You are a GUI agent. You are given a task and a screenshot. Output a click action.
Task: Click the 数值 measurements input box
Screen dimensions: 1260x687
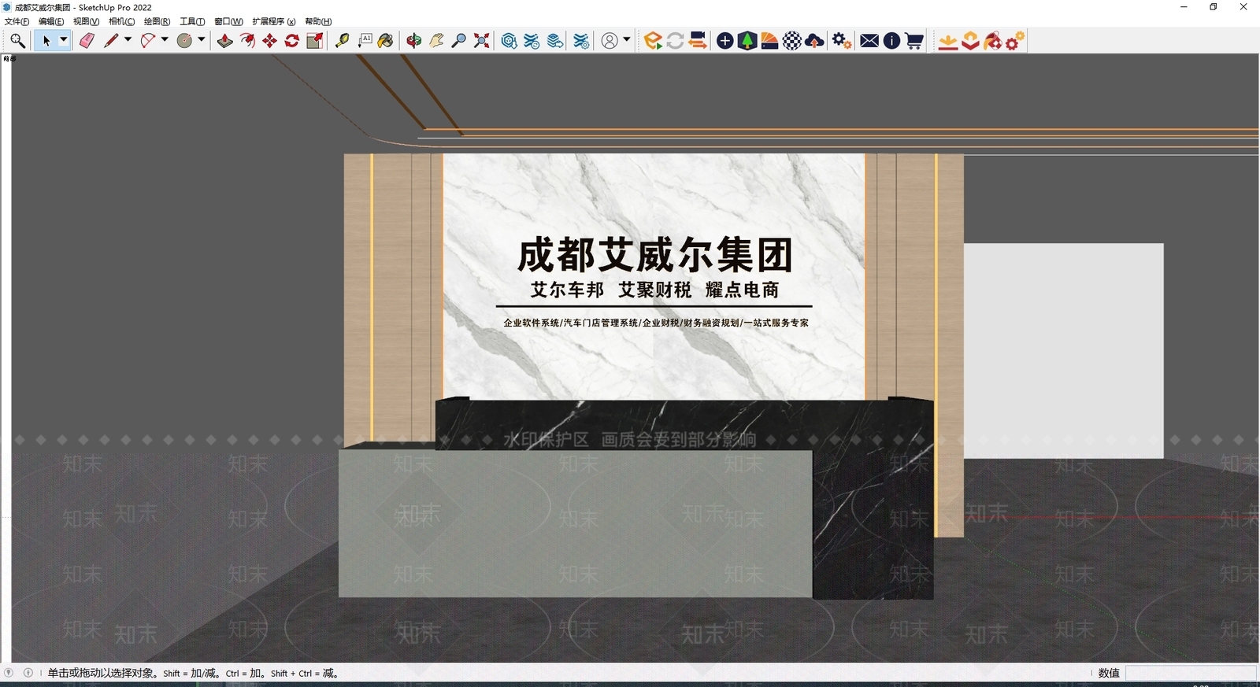click(x=1191, y=673)
